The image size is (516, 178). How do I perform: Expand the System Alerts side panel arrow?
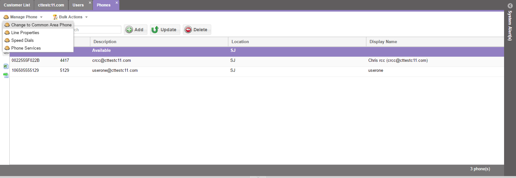pos(510,6)
